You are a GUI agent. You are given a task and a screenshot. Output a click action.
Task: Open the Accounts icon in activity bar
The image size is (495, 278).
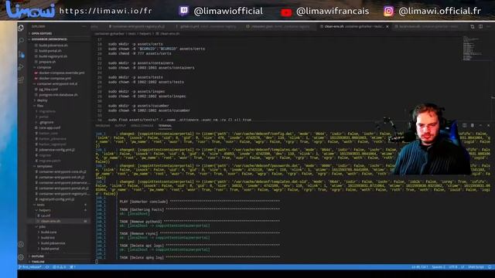coord(21,244)
